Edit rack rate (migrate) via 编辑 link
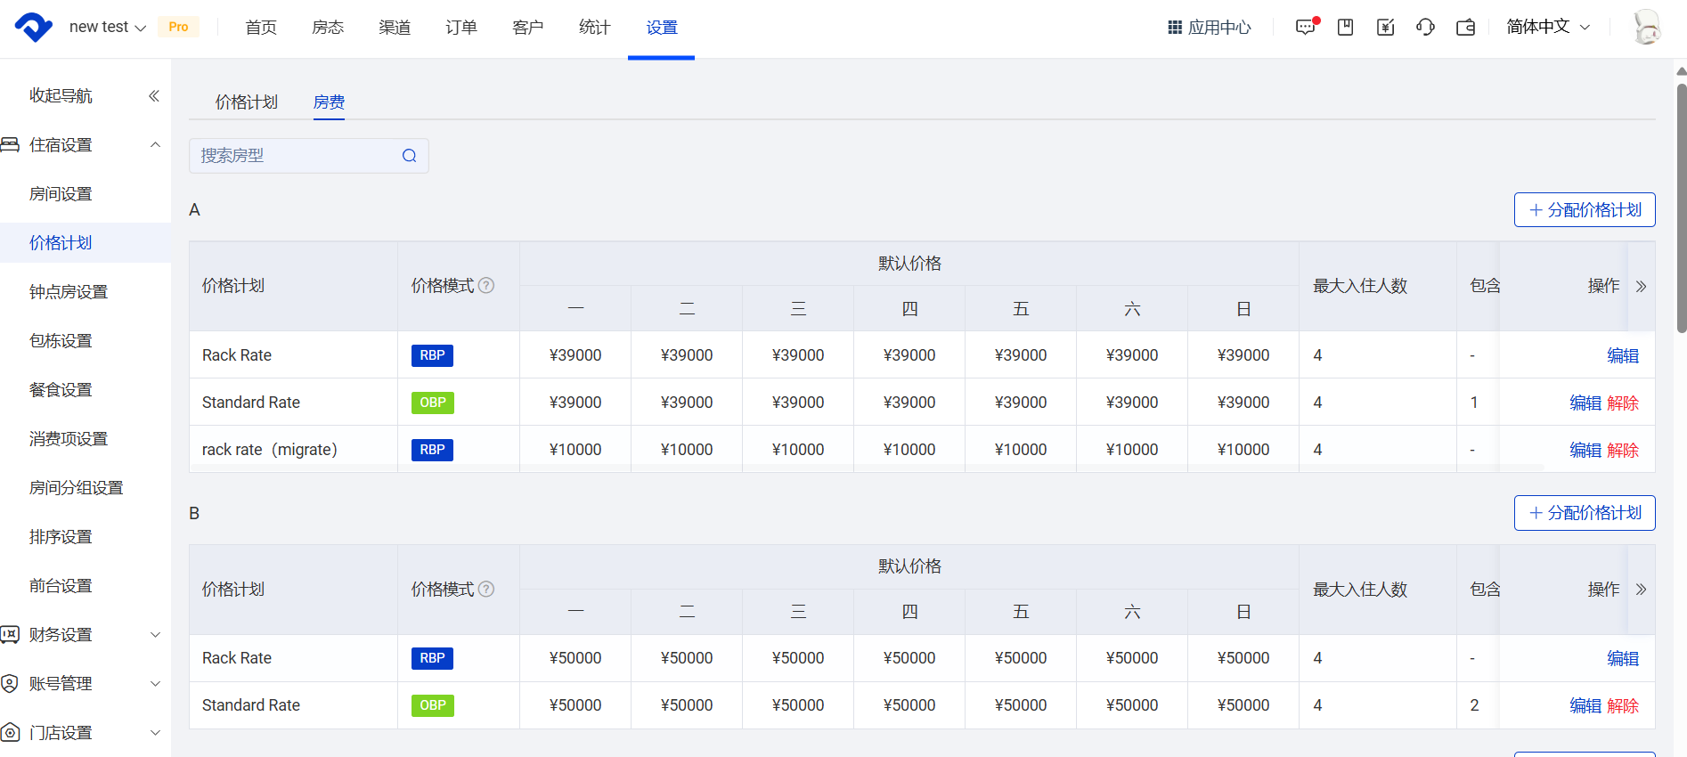The image size is (1687, 757). point(1585,451)
